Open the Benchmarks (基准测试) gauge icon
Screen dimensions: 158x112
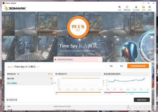click(x=127, y=7)
